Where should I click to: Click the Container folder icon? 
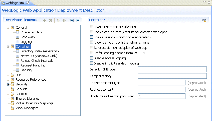[x=13, y=47]
